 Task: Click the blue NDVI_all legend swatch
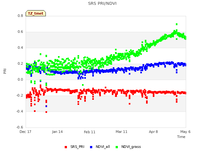pyautogui.click(x=91, y=147)
